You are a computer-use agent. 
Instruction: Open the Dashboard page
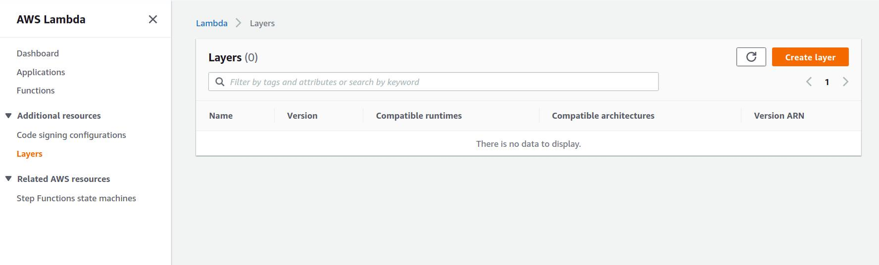(x=38, y=53)
